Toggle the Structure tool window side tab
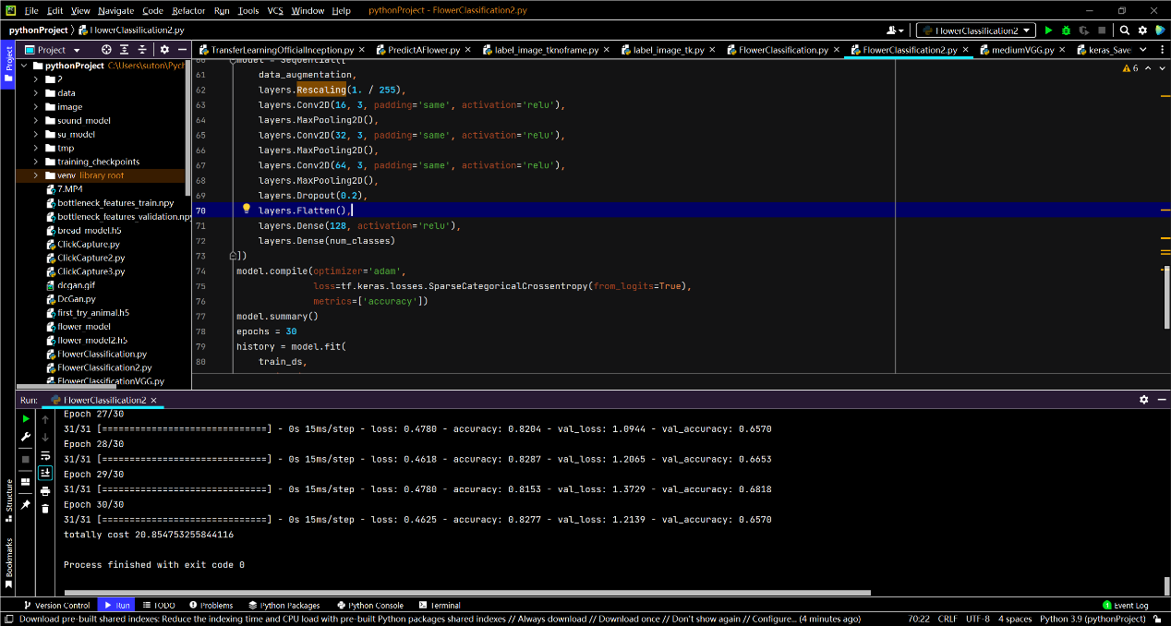Image resolution: width=1171 pixels, height=626 pixels. tap(9, 495)
